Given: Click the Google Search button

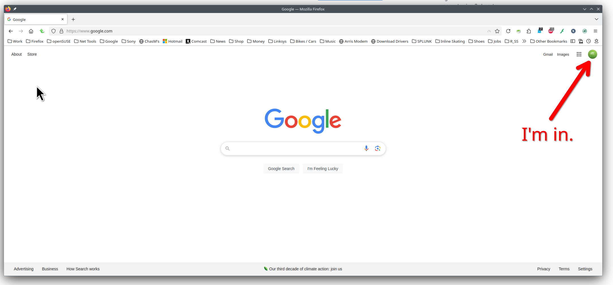Looking at the screenshot, I should coord(281,169).
